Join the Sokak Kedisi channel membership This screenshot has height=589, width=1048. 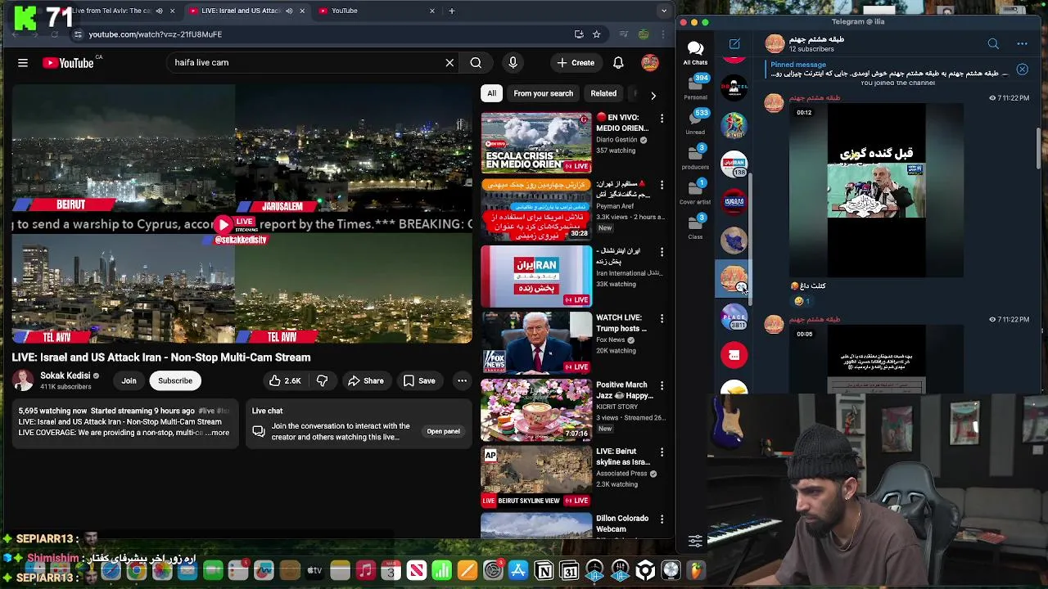click(x=129, y=380)
